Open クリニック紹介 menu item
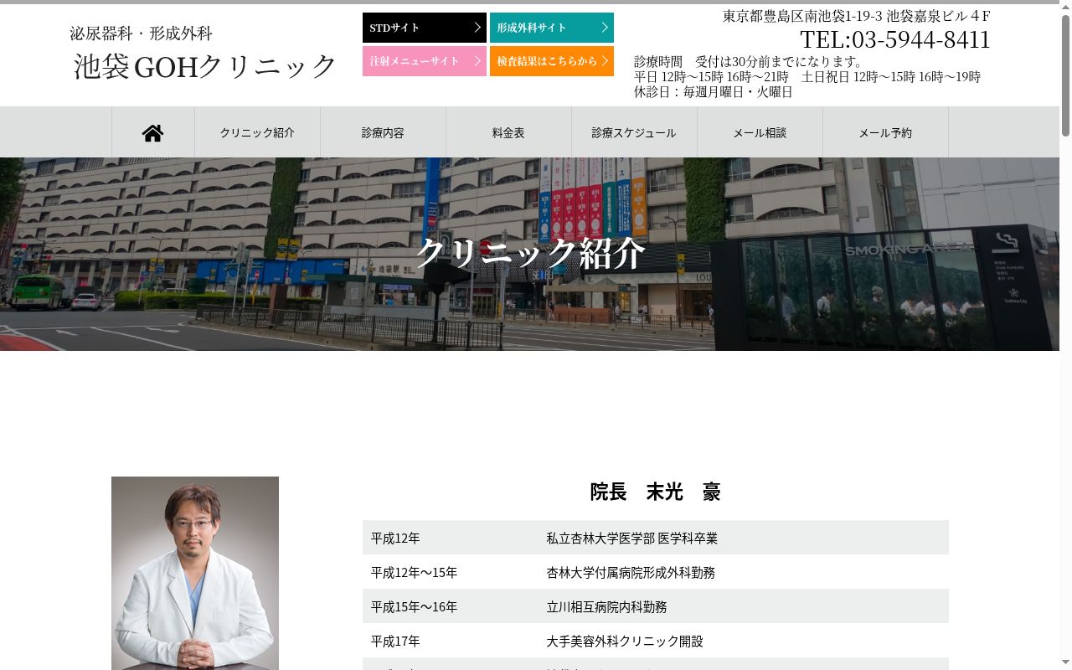Image resolution: width=1072 pixels, height=670 pixels. (257, 132)
